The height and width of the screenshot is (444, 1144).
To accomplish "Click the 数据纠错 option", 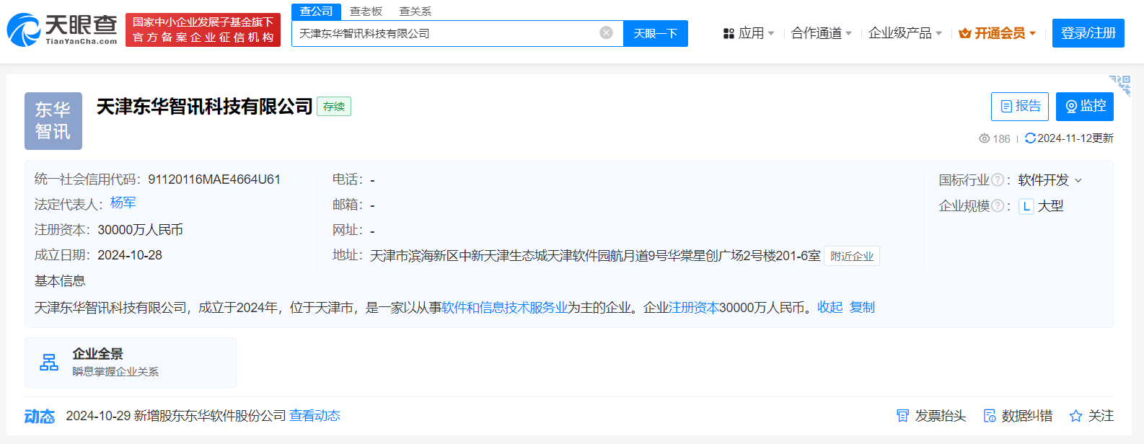I will [x=1018, y=416].
